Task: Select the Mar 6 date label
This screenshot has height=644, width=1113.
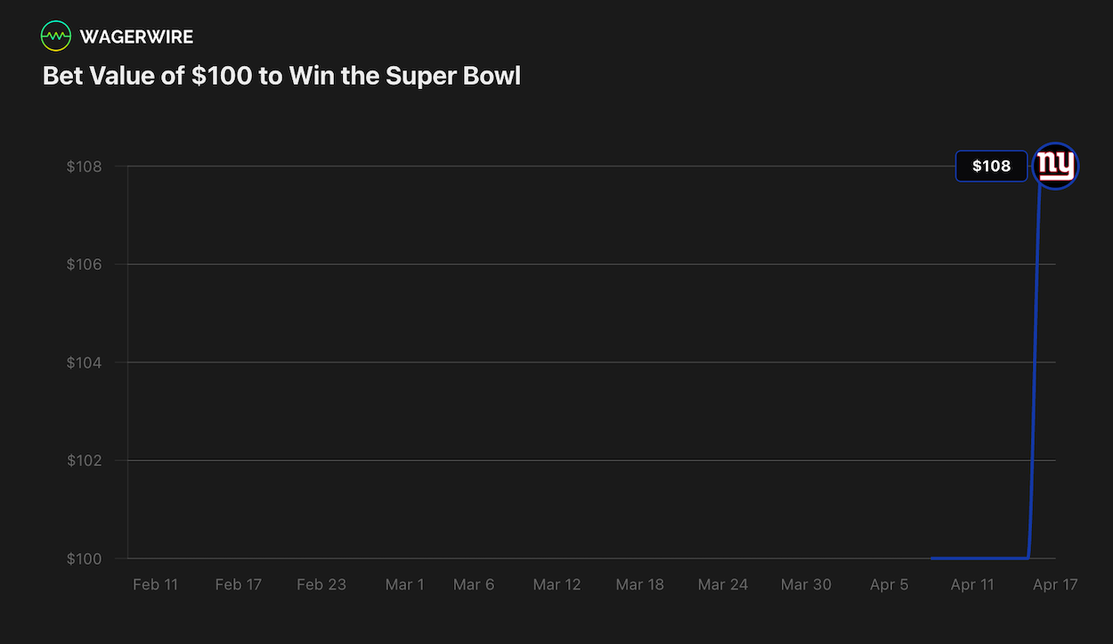Action: [x=474, y=585]
